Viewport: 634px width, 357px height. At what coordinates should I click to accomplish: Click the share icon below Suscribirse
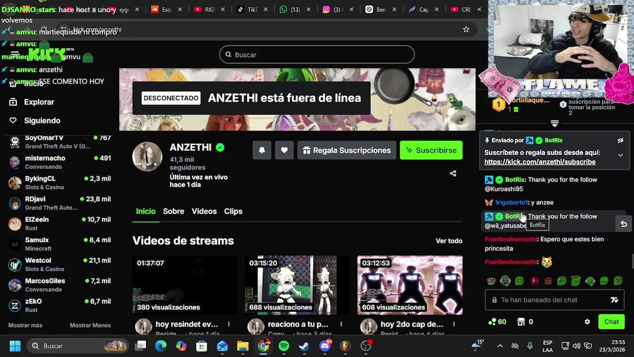coord(453,174)
